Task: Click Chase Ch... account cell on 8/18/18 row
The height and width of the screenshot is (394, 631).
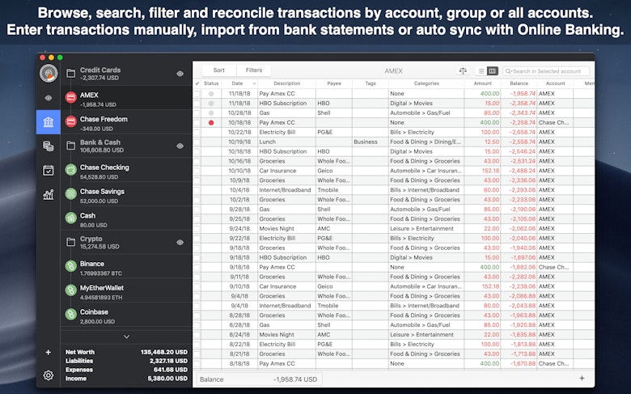Action: (553, 363)
